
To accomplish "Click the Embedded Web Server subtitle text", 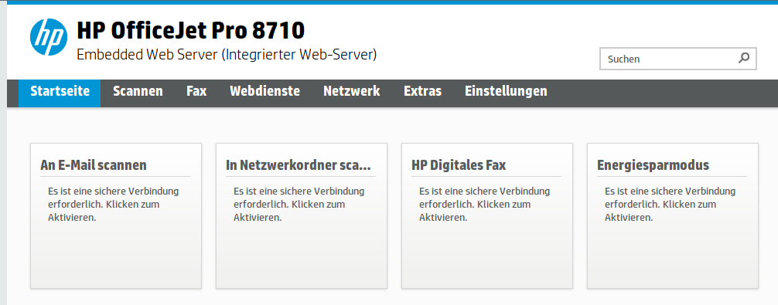I will click(227, 55).
